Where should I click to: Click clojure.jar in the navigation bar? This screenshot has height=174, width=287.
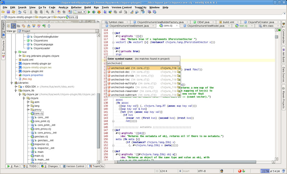(44, 17)
